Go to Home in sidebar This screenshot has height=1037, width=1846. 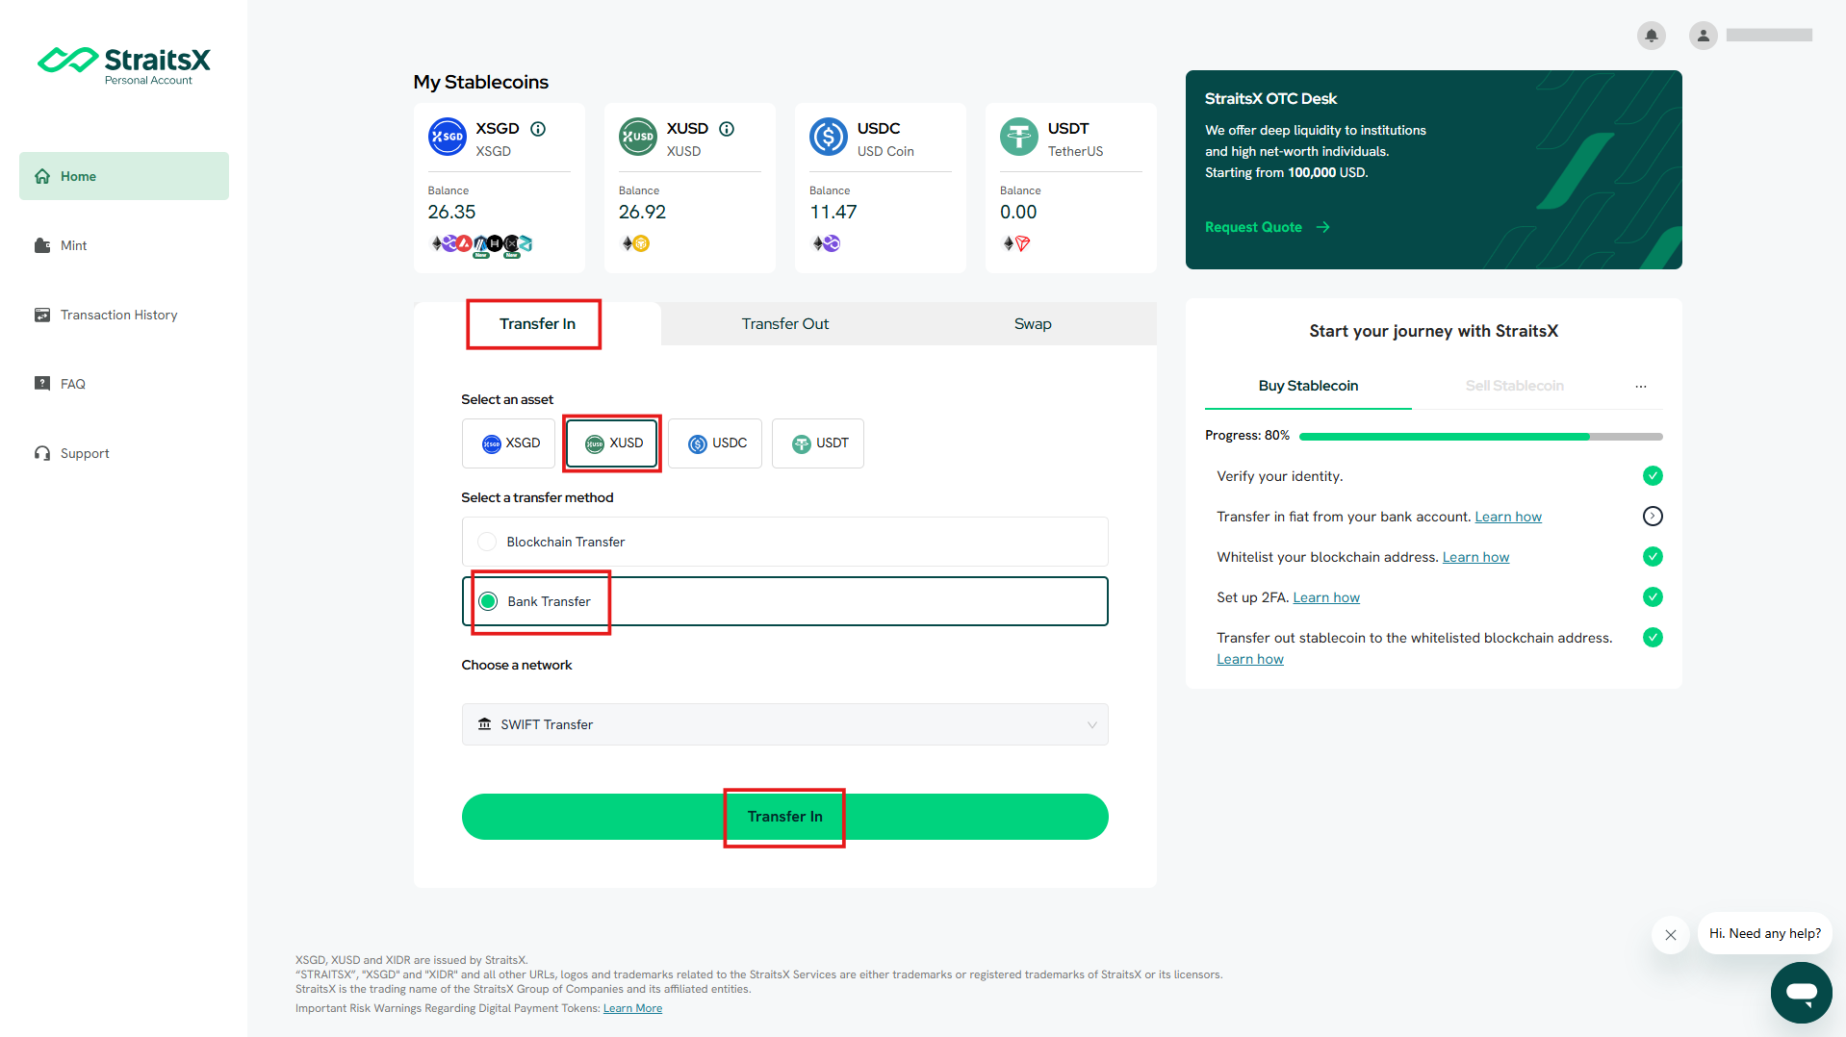click(124, 176)
